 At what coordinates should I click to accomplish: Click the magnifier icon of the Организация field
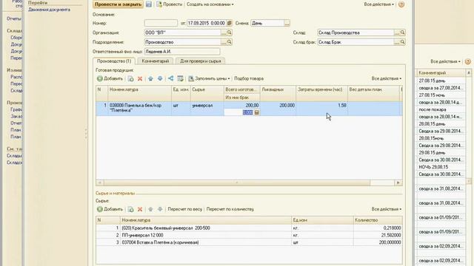pos(229,33)
